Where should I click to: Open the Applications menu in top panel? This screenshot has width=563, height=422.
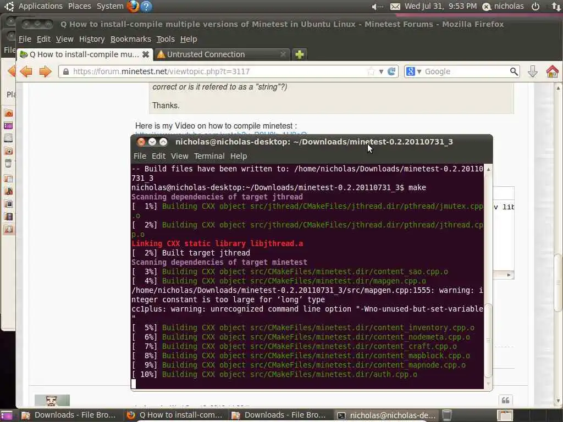pos(40,6)
